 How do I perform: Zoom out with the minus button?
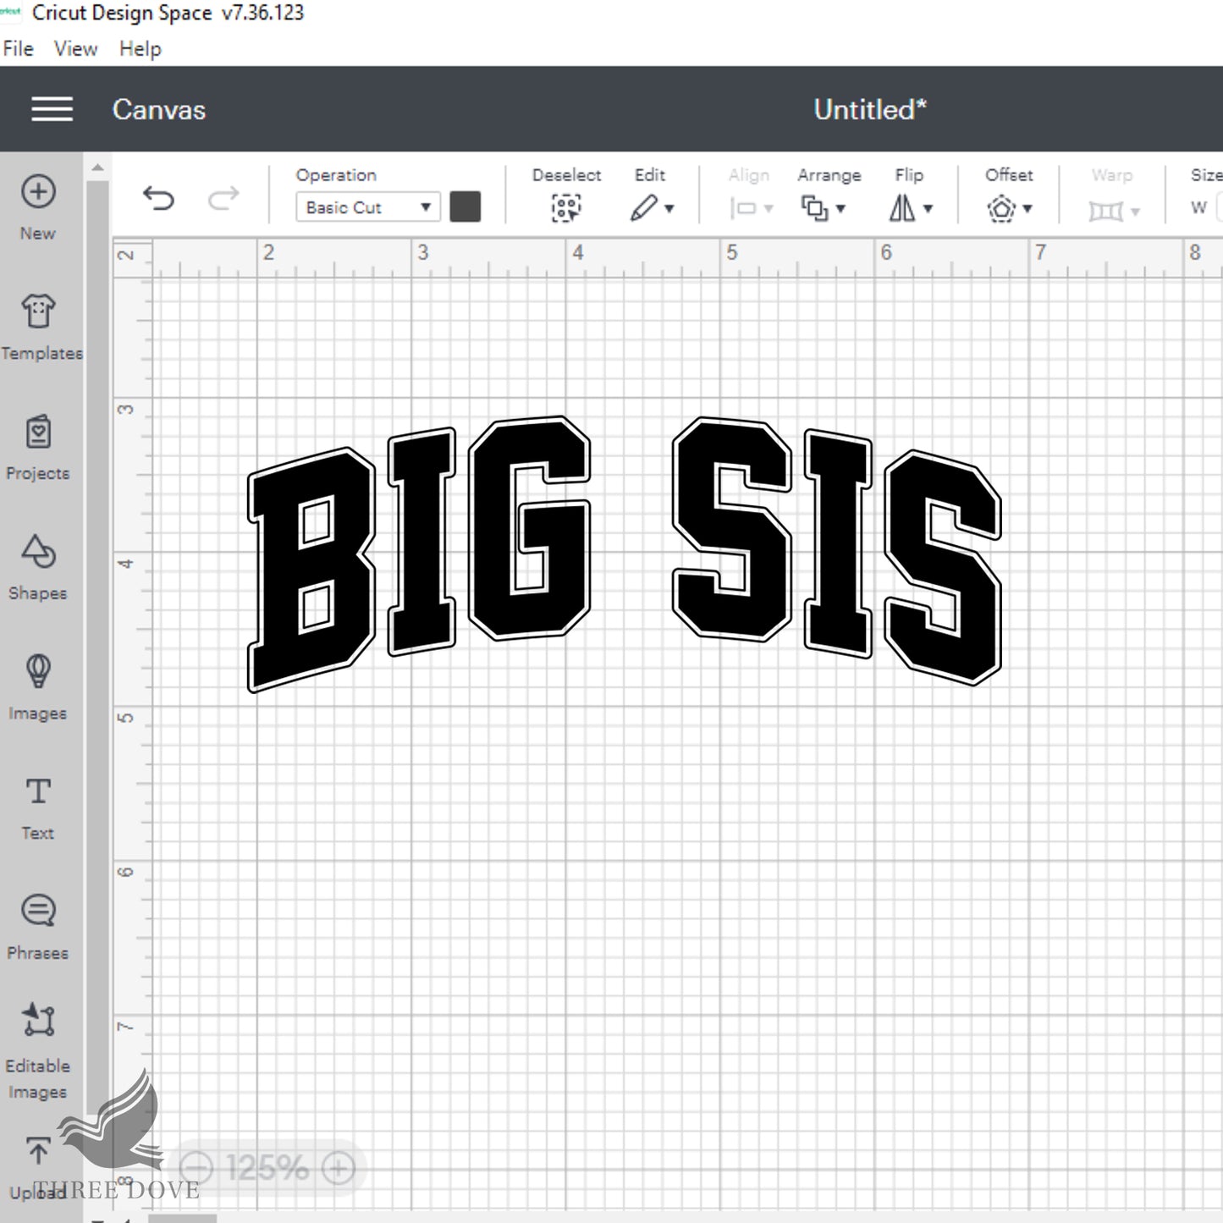pyautogui.click(x=196, y=1169)
